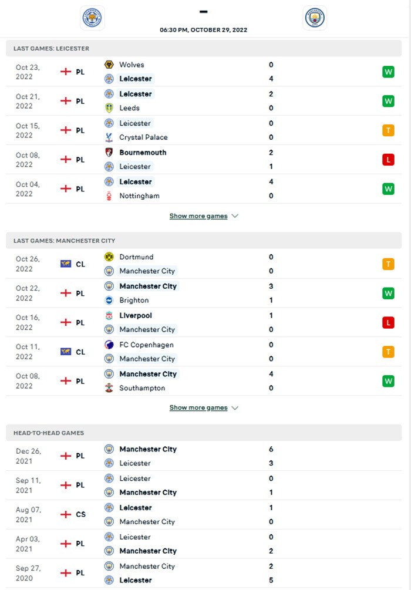
Task: Click the Manchester City crest in the match header
Action: [315, 18]
